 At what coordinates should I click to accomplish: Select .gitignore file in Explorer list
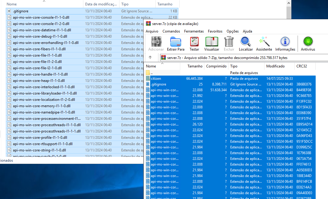pyautogui.click(x=20, y=11)
